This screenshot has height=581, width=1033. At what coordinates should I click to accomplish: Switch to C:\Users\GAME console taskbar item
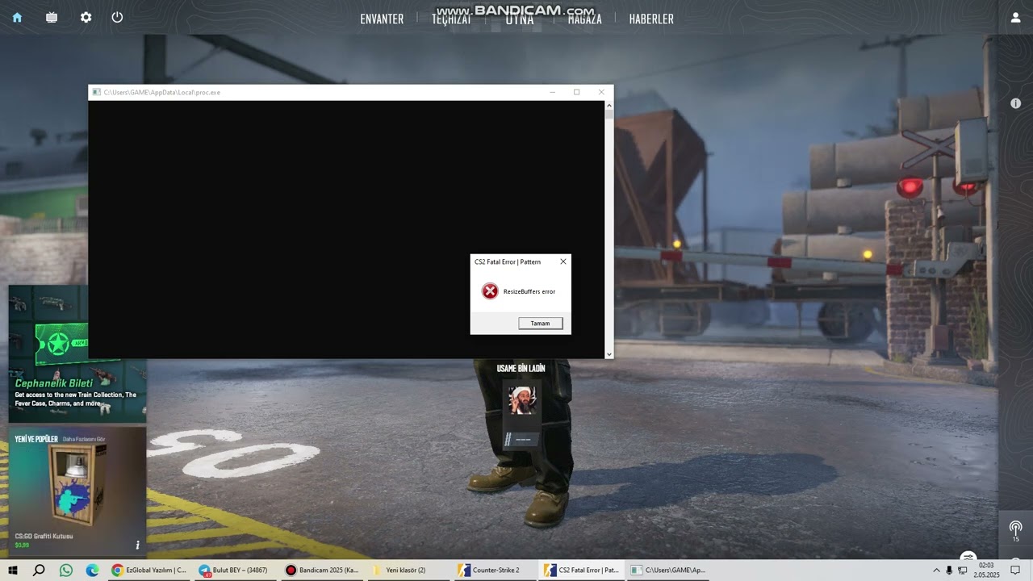pyautogui.click(x=667, y=570)
